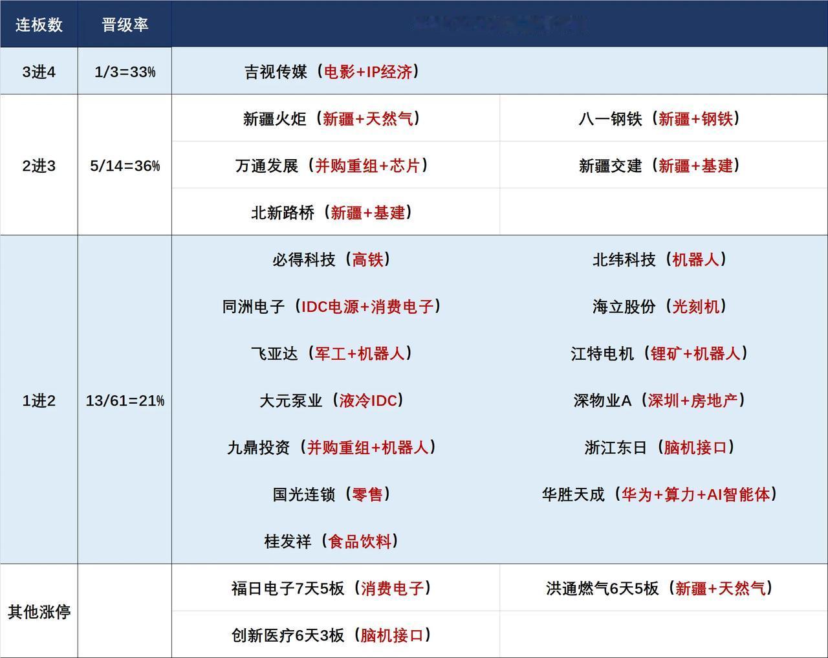Screen dimensions: 828x658
Task: Click the 5/14=36% rate cell
Action: click(x=125, y=166)
